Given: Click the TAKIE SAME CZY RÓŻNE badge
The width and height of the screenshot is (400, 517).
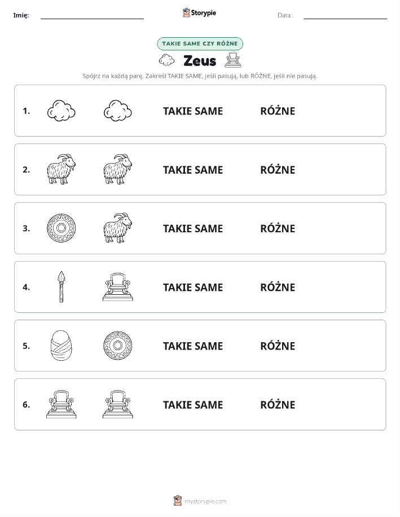Looking at the screenshot, I should point(200,43).
